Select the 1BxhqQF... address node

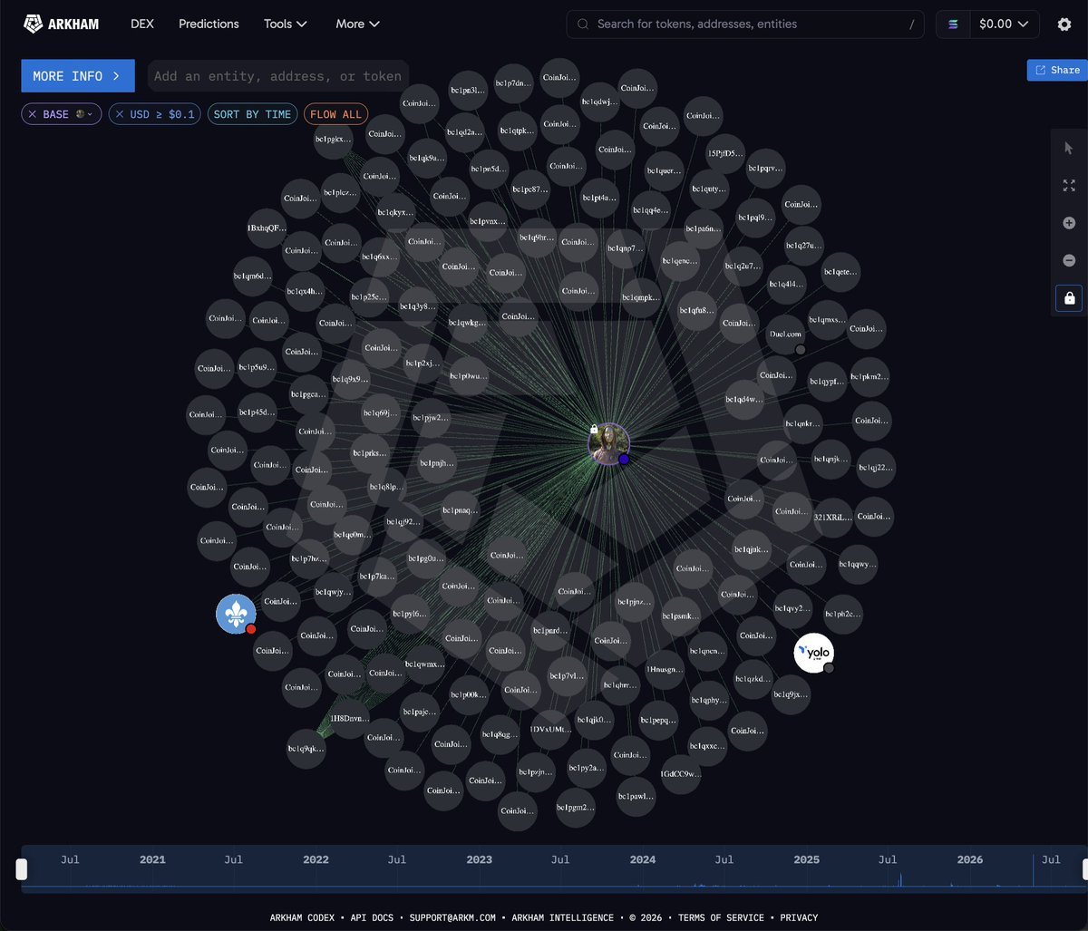(267, 228)
